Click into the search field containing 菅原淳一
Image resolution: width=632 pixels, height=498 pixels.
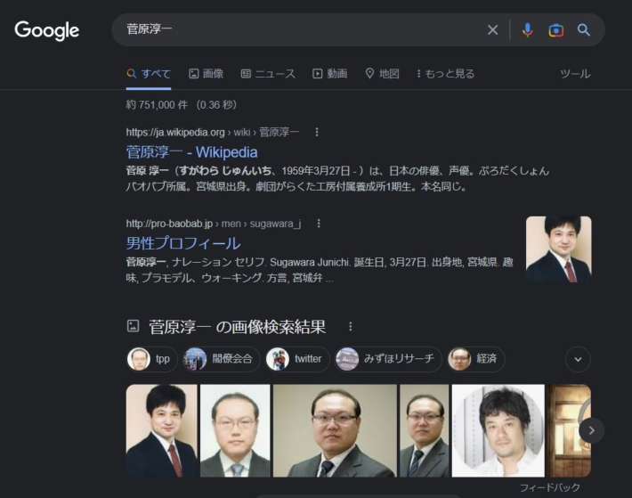click(x=298, y=29)
